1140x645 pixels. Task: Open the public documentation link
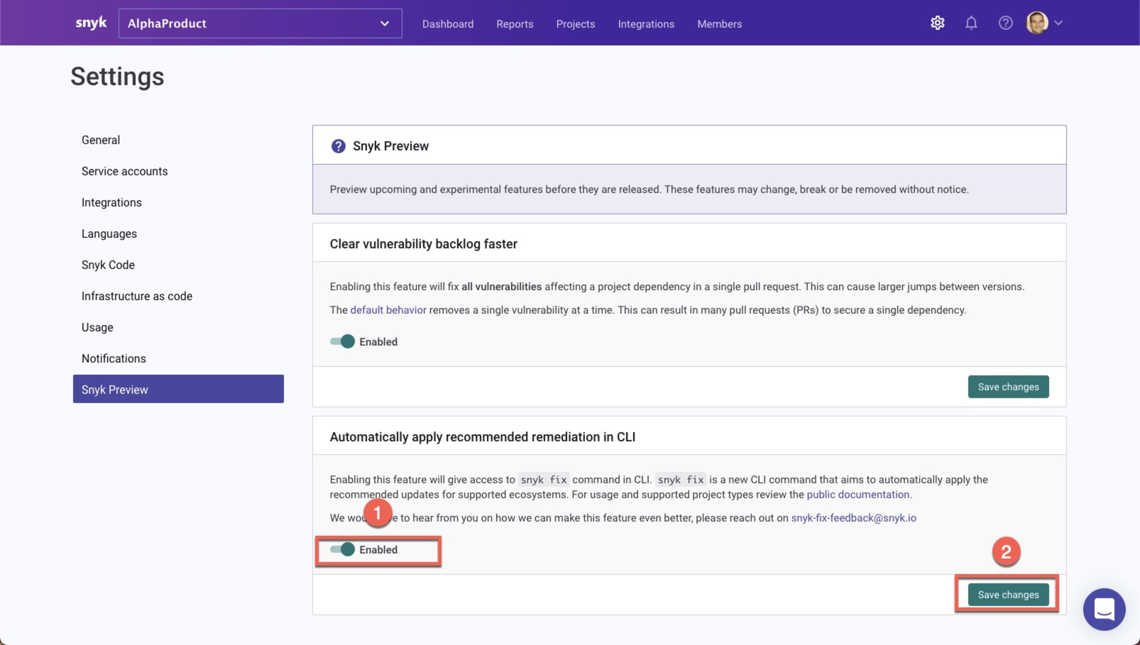[x=858, y=495]
